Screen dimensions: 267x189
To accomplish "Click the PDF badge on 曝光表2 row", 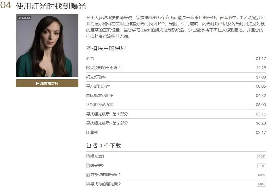I will pyautogui.click(x=261, y=166).
